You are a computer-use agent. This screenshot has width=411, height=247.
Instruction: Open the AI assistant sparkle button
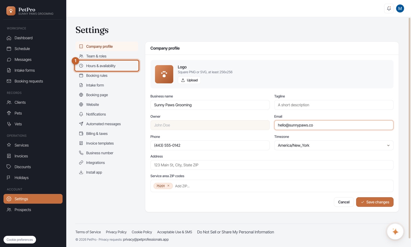[395, 232]
